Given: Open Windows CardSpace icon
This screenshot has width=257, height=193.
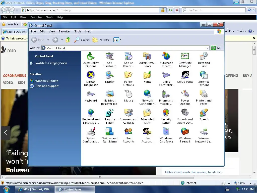Looking at the screenshot, I should point(166,135).
